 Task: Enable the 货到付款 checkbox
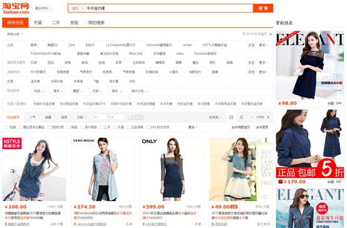[49, 127]
